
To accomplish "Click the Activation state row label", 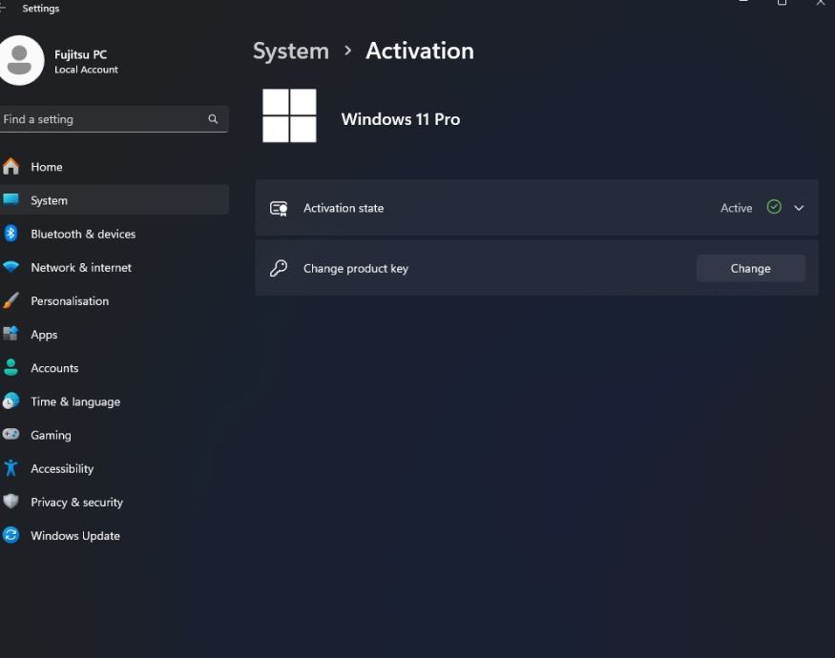I will pyautogui.click(x=344, y=208).
